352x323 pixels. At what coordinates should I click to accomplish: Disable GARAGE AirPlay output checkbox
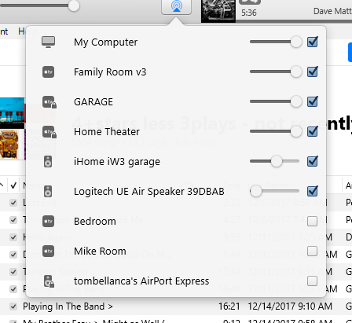click(x=313, y=101)
